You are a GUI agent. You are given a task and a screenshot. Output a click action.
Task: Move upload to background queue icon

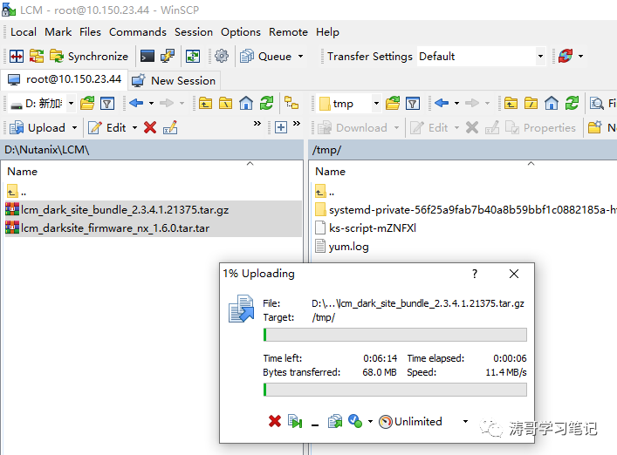point(335,421)
